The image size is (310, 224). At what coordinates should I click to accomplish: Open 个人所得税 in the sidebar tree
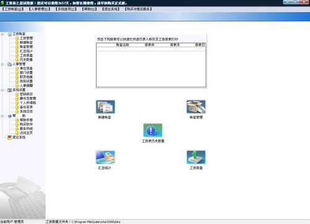(x=28, y=103)
